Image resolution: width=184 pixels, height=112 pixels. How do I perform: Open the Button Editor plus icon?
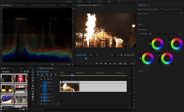[x=134, y=64]
